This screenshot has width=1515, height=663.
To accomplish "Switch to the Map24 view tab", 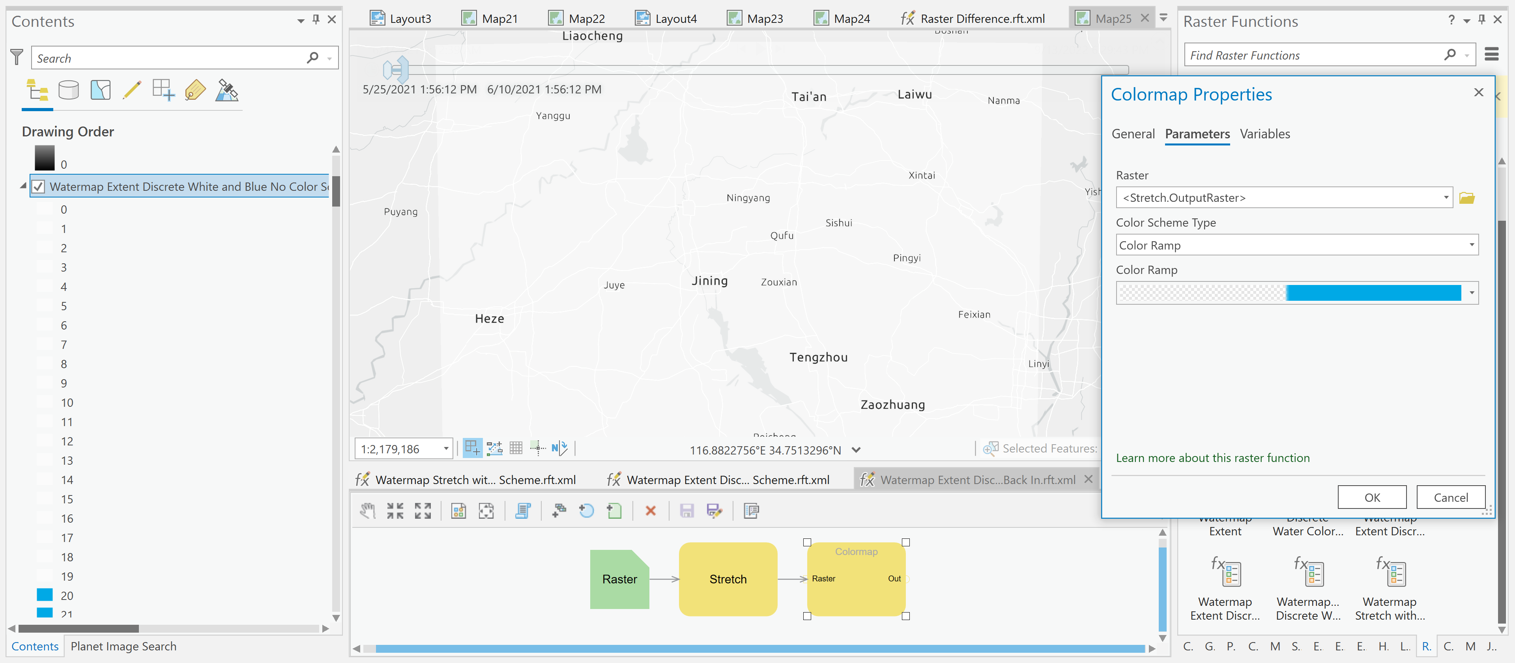I will 851,19.
